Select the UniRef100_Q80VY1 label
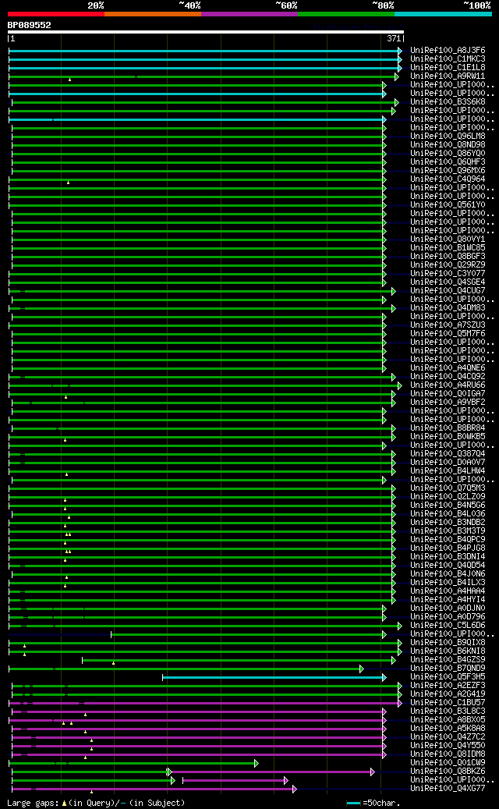The image size is (499, 809). coord(448,240)
